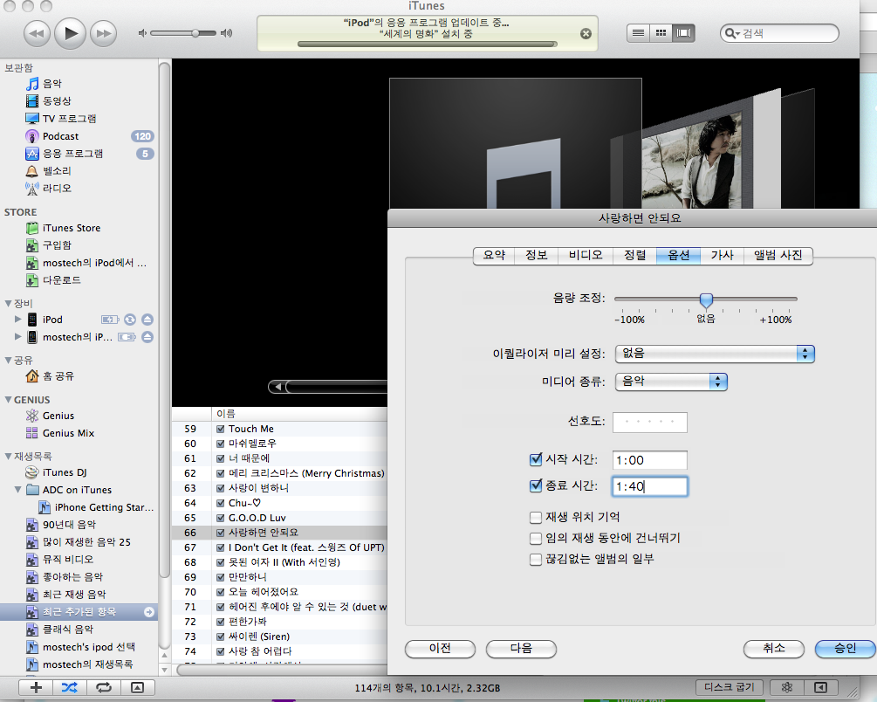Click the 취소 button

click(773, 648)
